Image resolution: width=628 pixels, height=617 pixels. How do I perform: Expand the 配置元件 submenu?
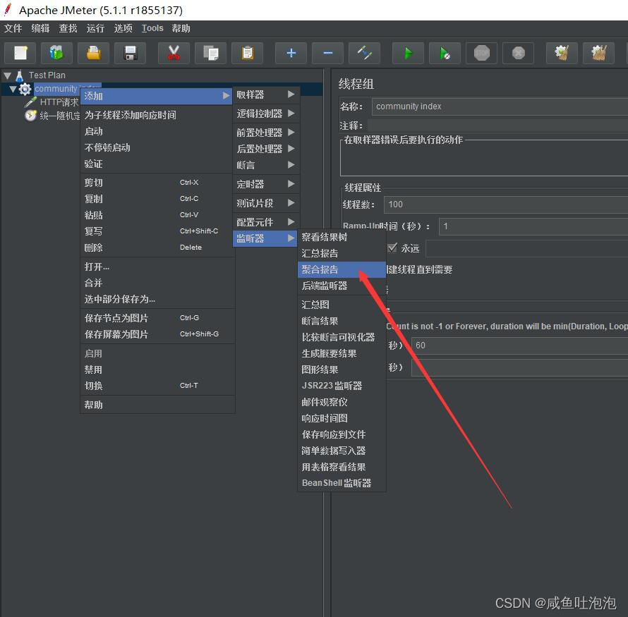click(x=266, y=222)
